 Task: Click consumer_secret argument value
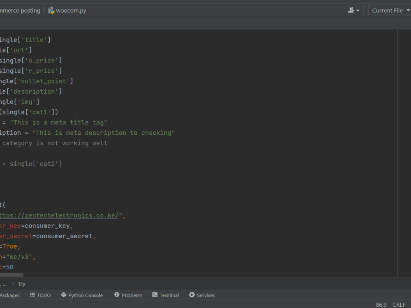(x=64, y=236)
